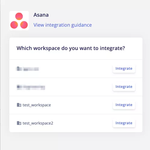Click the blurred building icon in second row

[19, 87]
